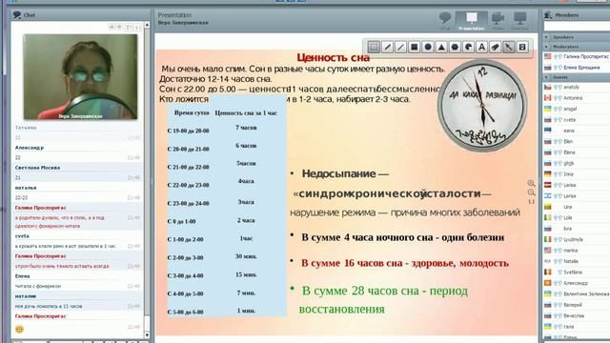
Task: Click the chat scrollbar down arrow
Action: (x=147, y=334)
